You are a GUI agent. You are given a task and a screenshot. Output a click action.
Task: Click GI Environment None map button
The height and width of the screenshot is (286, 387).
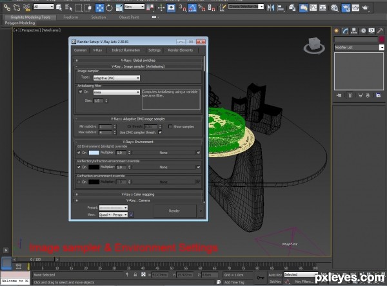click(x=163, y=153)
